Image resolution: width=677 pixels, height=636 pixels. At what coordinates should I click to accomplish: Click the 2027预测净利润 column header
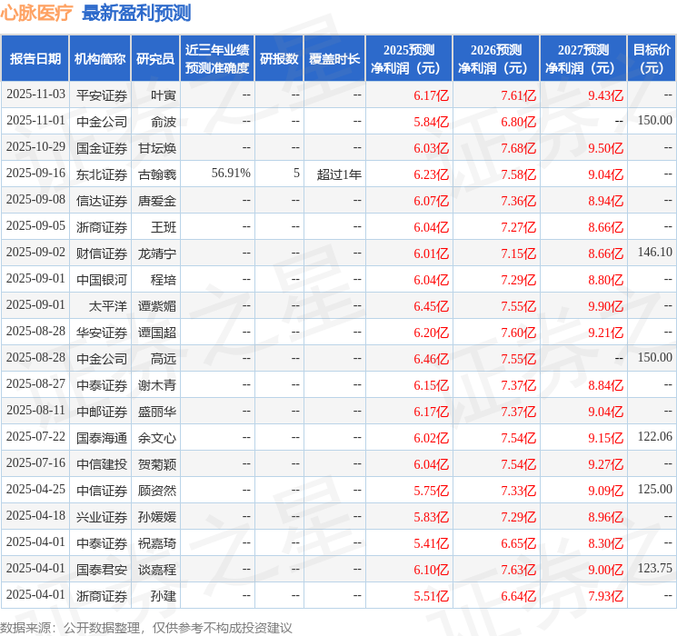tap(583, 59)
